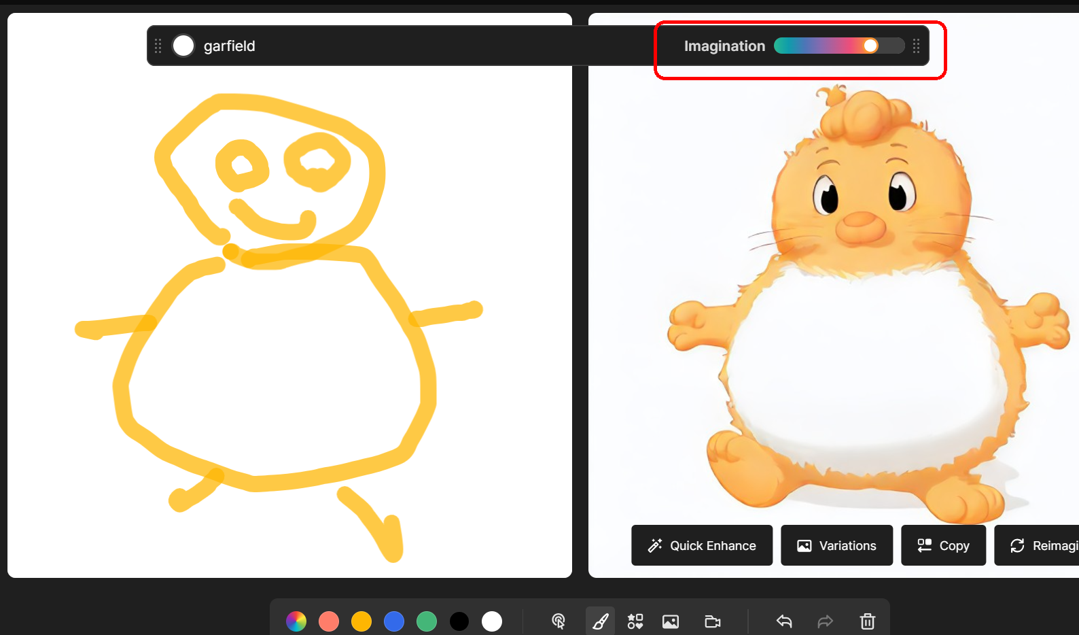Clear the canvas with trash icon

pyautogui.click(x=868, y=621)
